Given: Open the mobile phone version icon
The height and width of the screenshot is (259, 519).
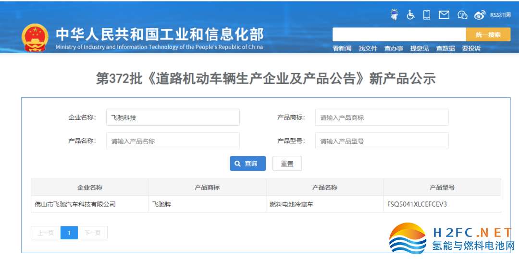Looking at the screenshot, I should tap(427, 15).
